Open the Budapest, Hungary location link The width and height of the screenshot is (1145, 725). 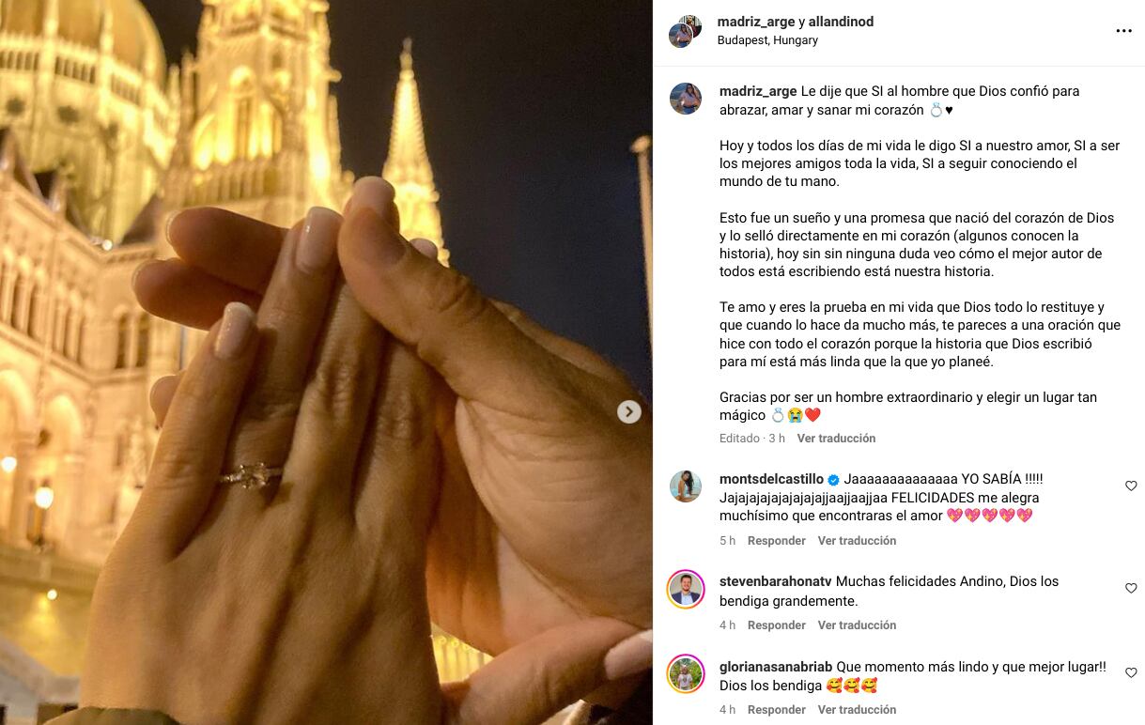pos(767,40)
